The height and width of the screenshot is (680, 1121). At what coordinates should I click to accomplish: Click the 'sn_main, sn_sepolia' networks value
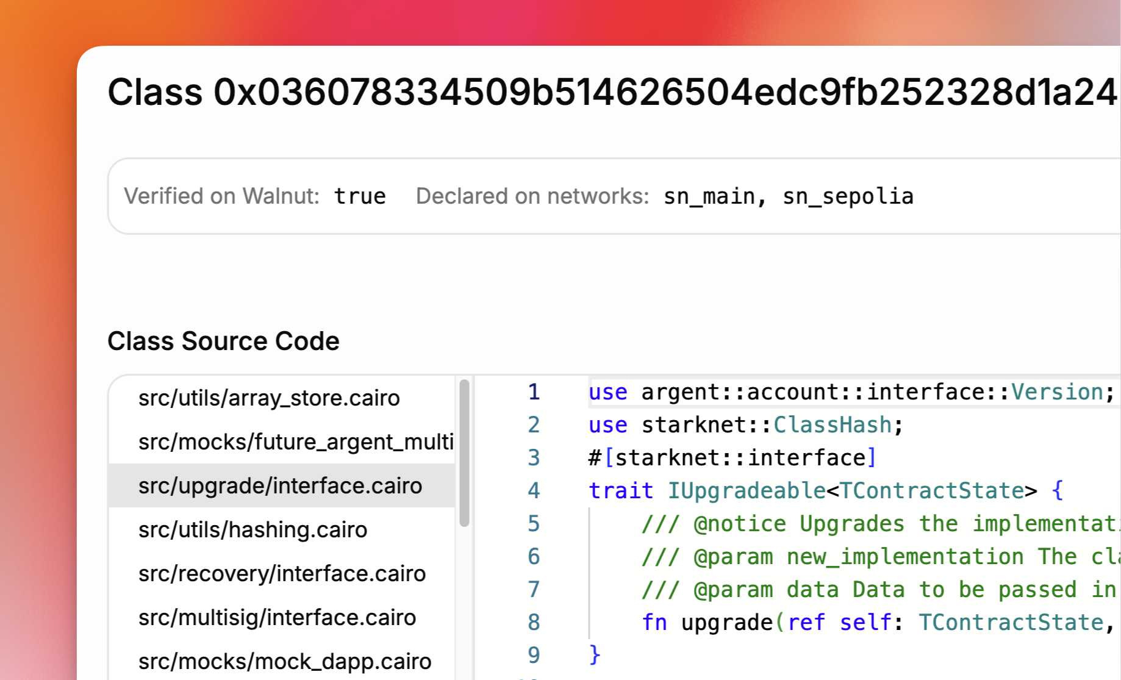pos(789,196)
